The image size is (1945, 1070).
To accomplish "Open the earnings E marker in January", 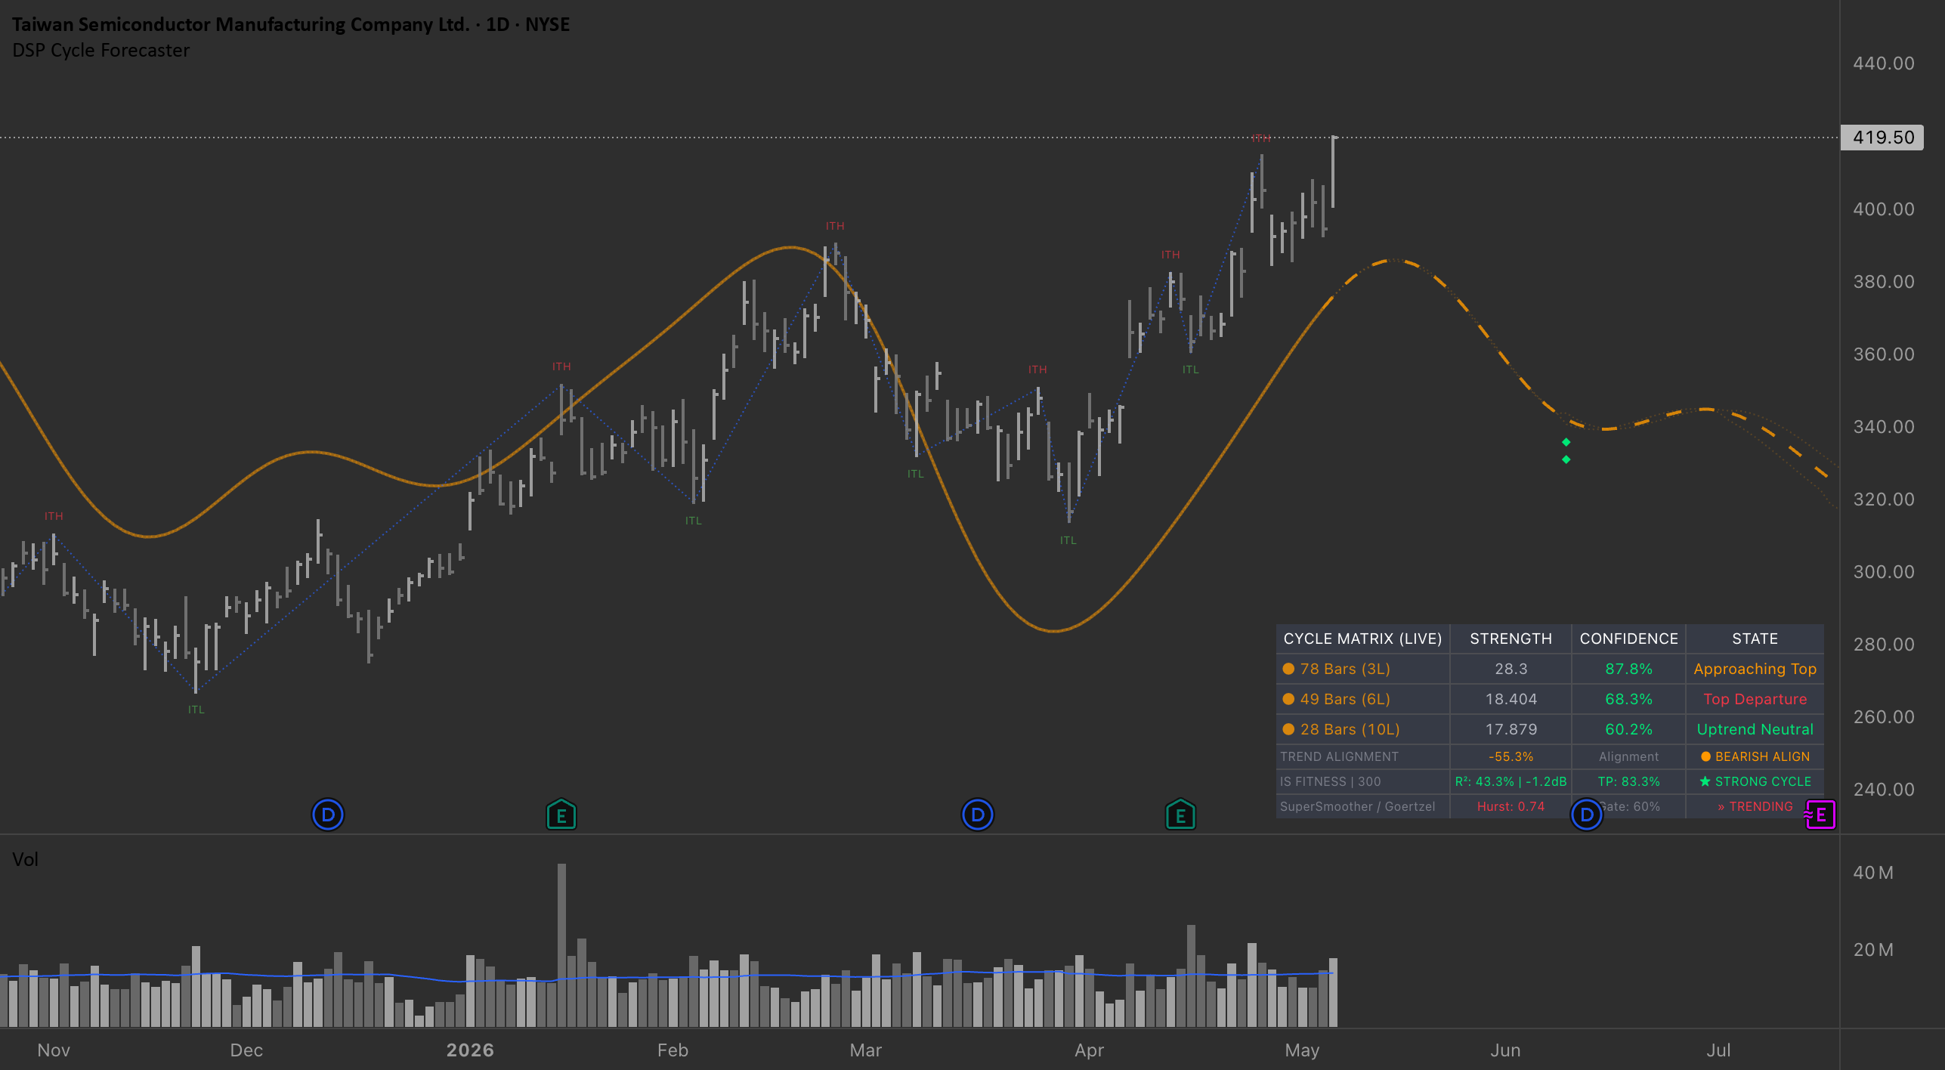I will click(561, 815).
